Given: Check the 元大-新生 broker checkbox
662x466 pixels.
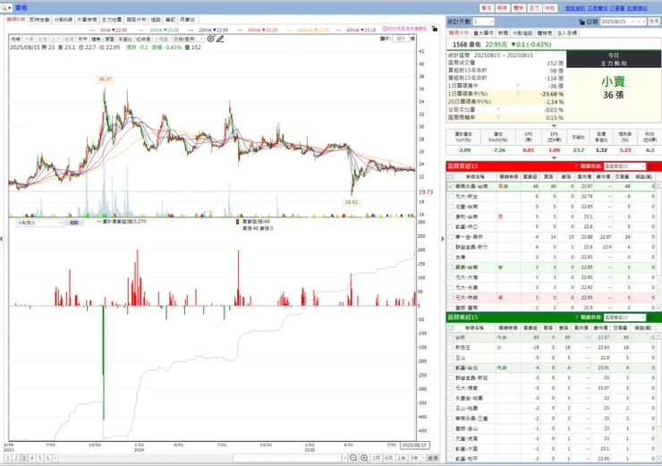Looking at the screenshot, I should pos(451,196).
